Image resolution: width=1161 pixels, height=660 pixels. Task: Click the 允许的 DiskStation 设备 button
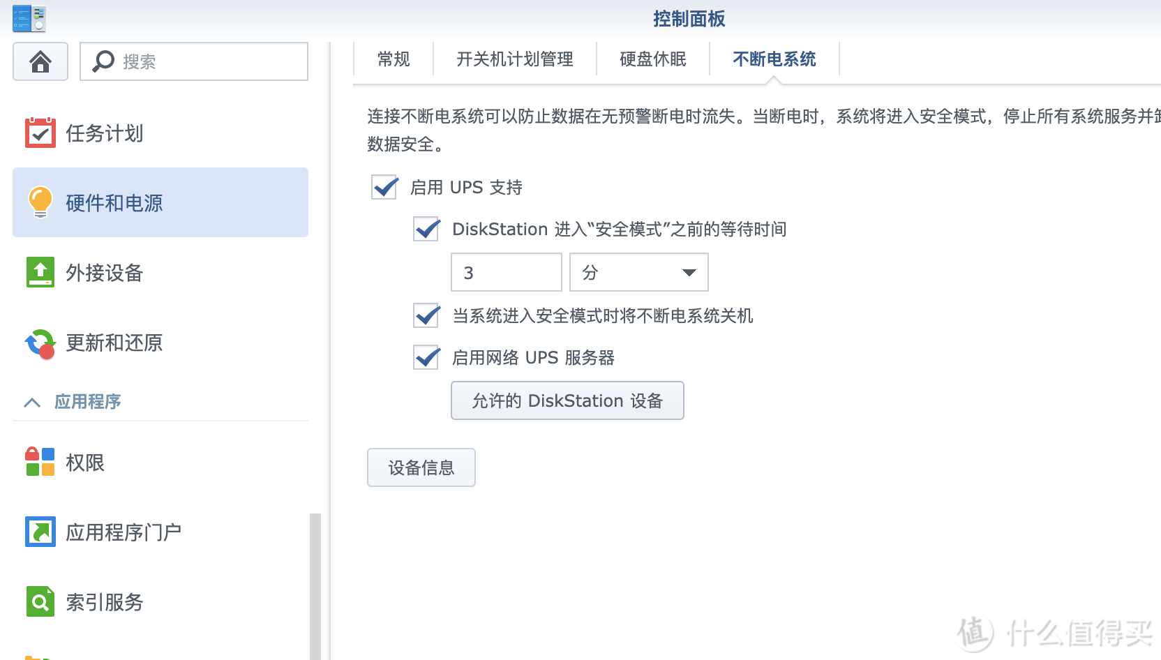click(567, 400)
